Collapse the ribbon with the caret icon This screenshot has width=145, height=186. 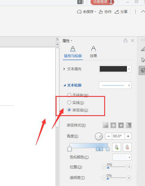point(143,12)
